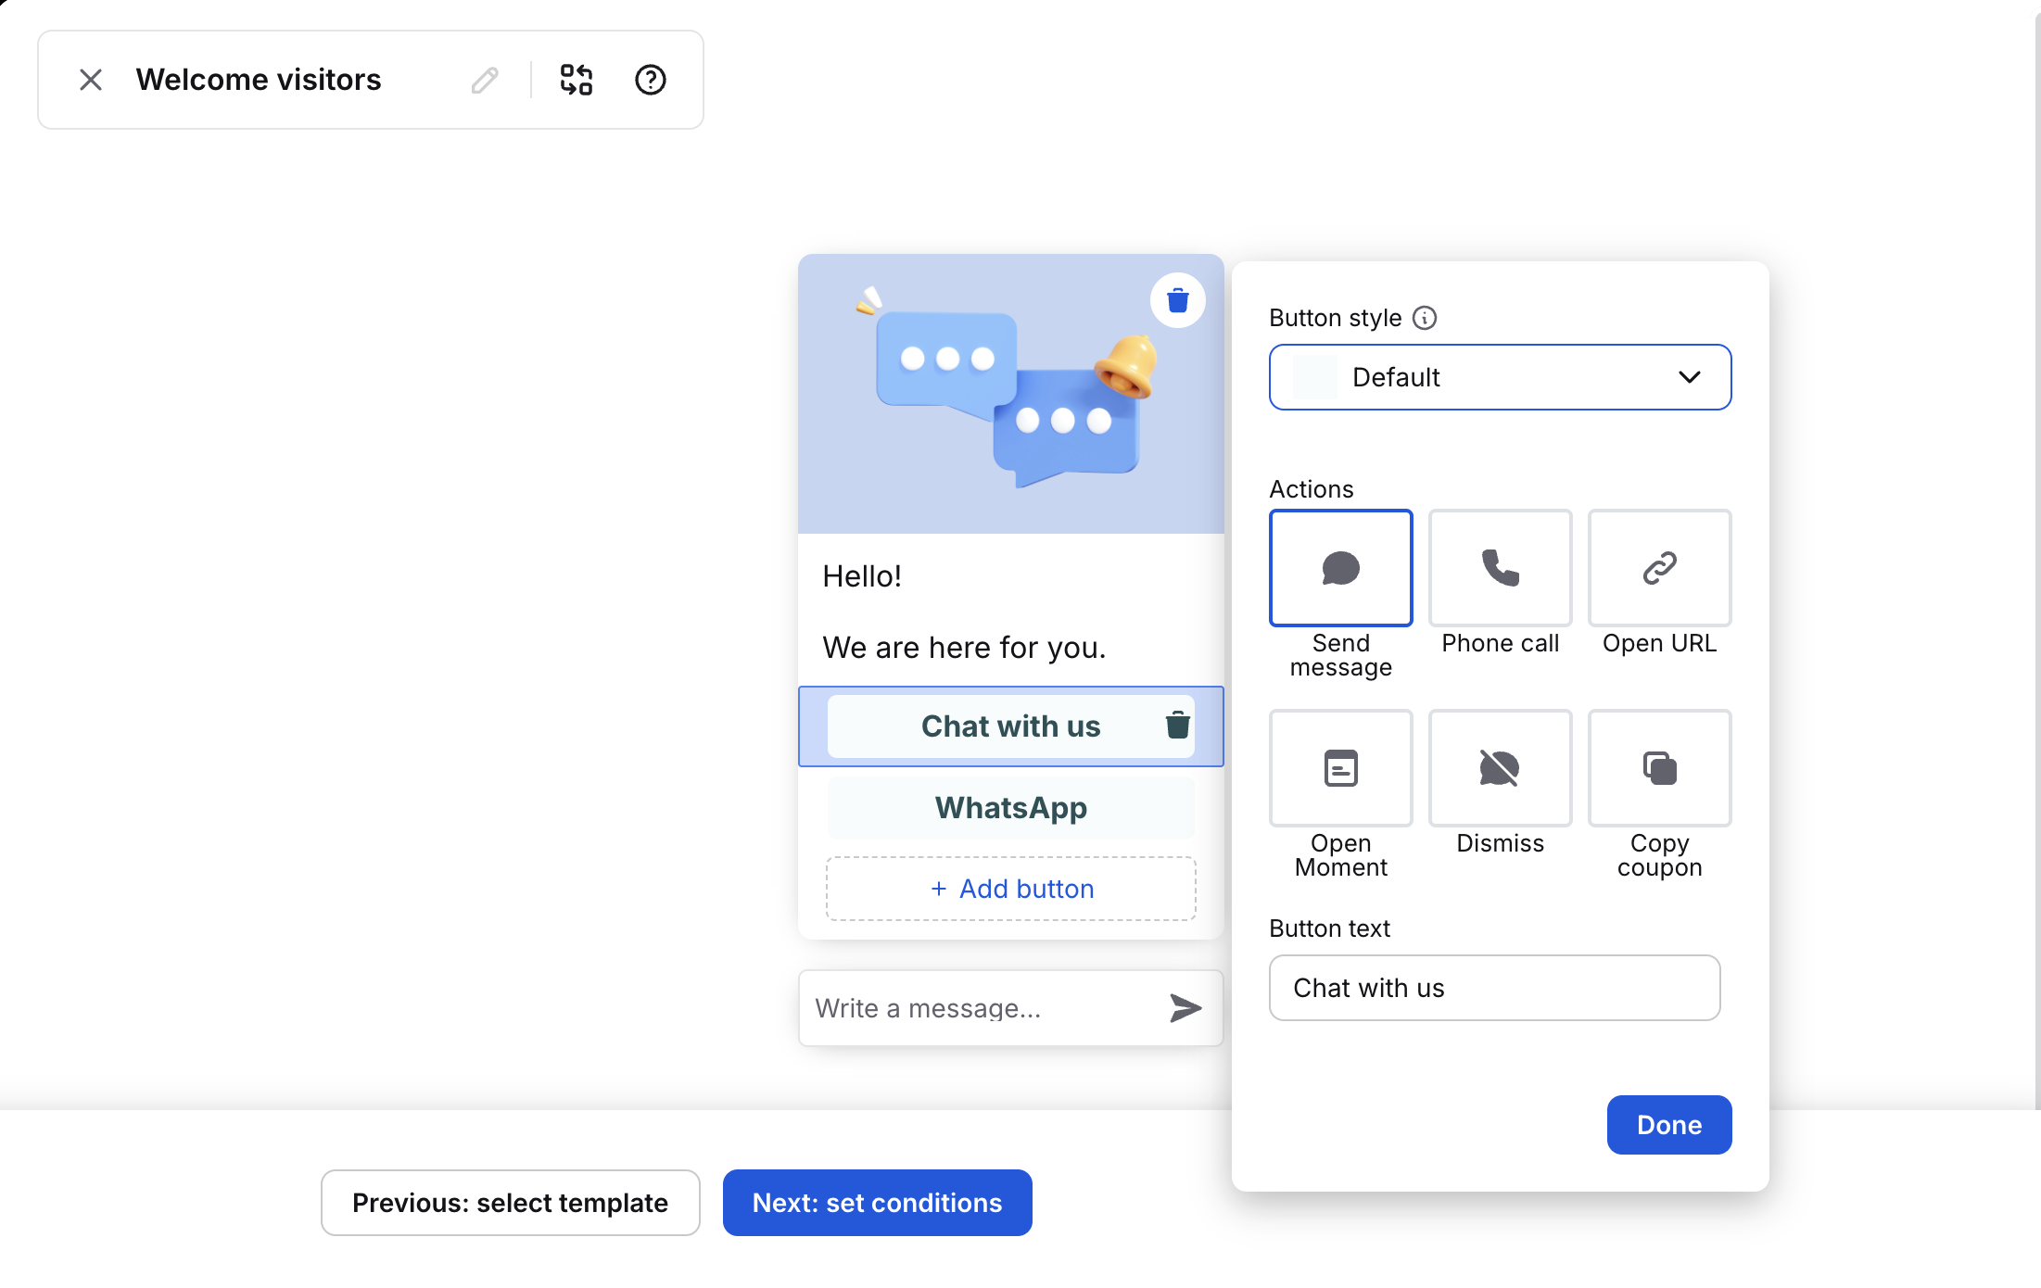2041x1288 pixels.
Task: Delete the header image with trash icon
Action: pos(1177,300)
